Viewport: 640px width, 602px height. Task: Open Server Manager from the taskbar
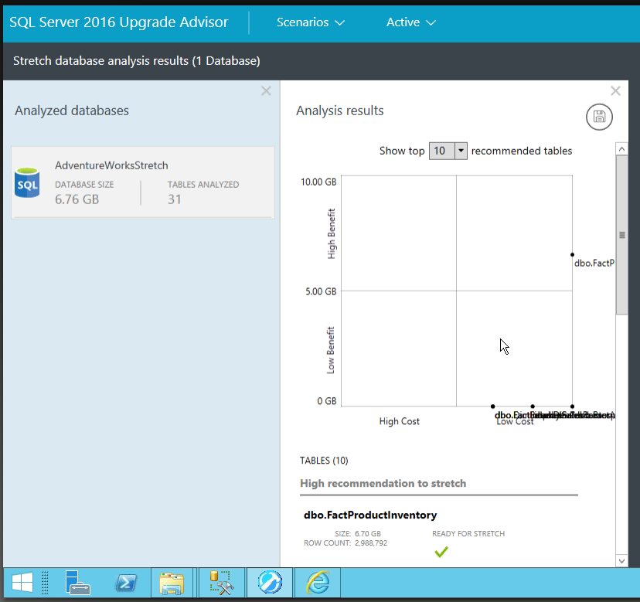click(x=78, y=583)
